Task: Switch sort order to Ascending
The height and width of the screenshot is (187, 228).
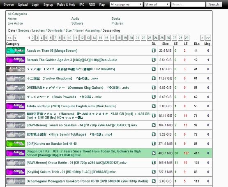Action: point(92,30)
